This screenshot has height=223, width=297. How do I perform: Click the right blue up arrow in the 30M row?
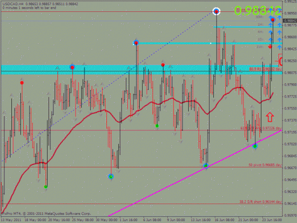click(x=279, y=18)
